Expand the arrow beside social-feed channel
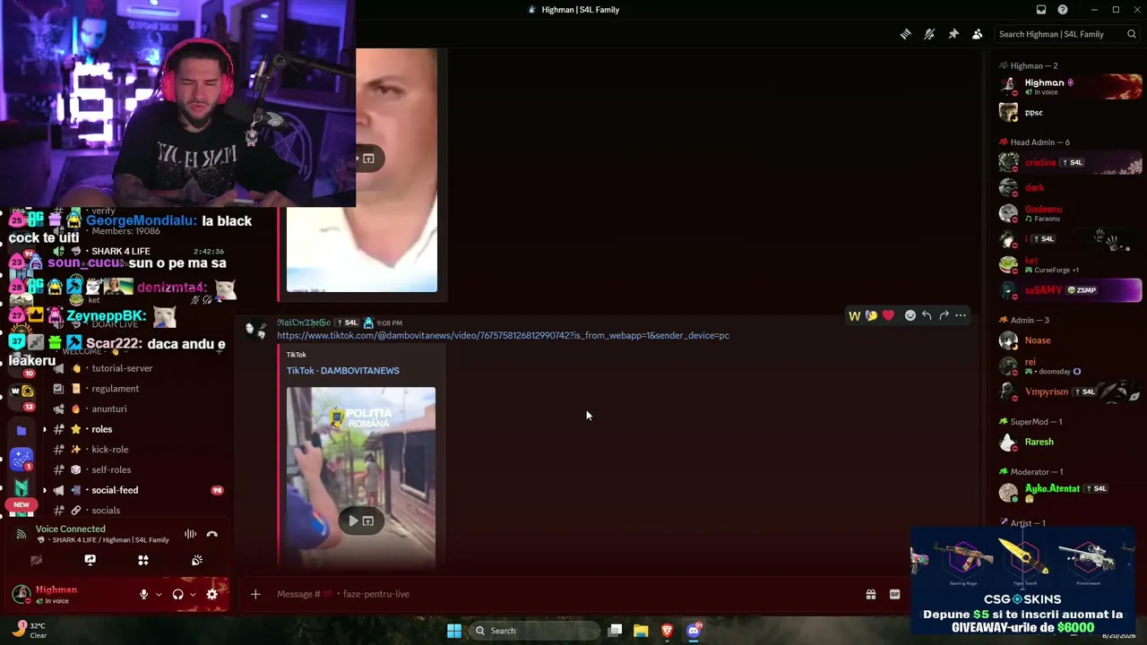Viewport: 1147px width, 645px height. (x=44, y=490)
